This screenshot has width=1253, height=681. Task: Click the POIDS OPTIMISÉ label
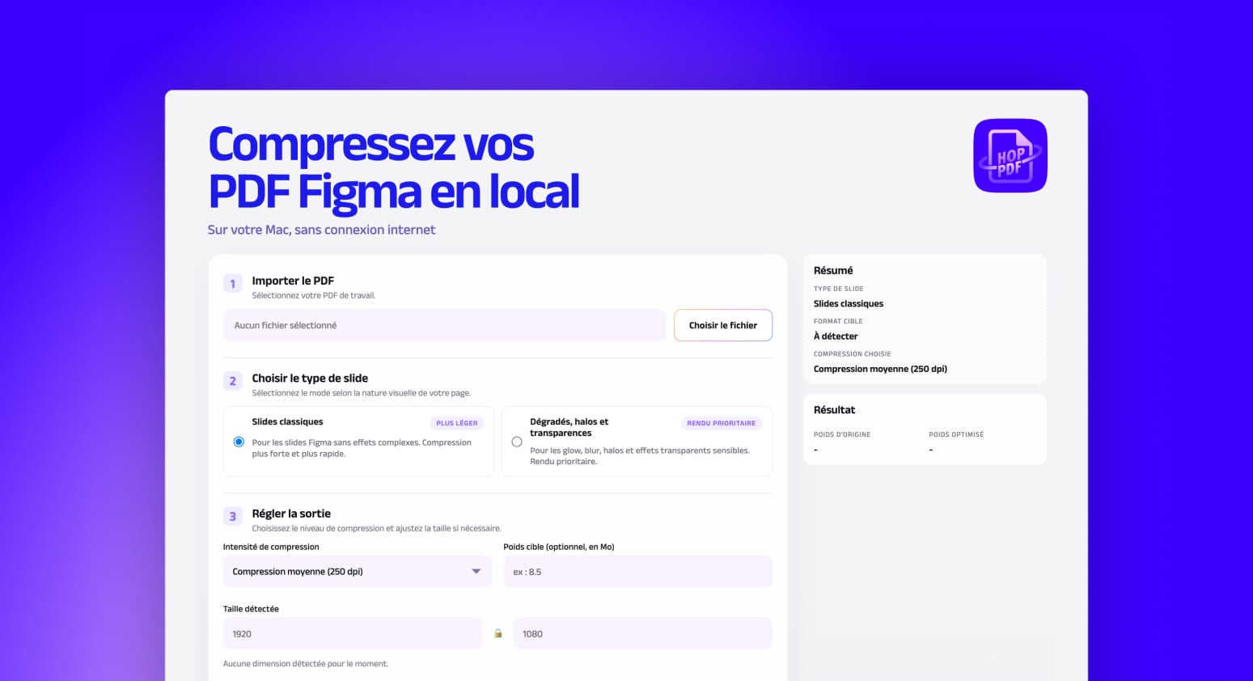pos(956,434)
